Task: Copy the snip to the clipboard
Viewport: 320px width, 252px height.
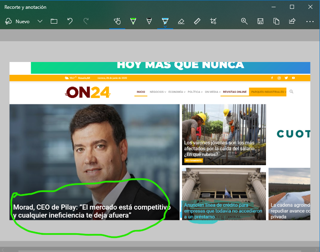Action: pos(276,21)
